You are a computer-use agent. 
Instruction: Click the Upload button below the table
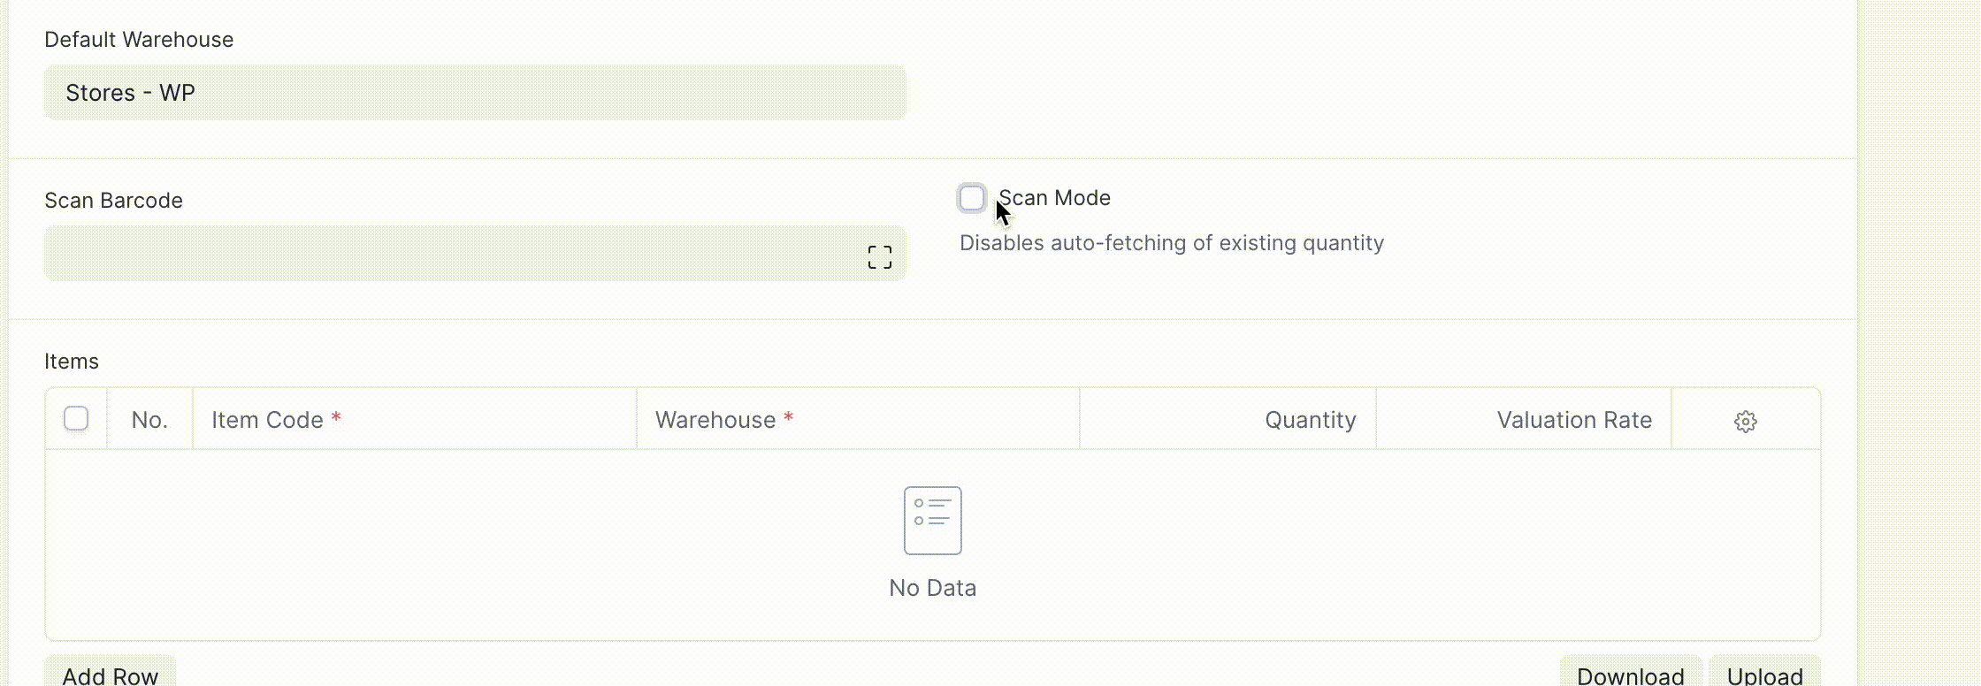click(x=1764, y=674)
